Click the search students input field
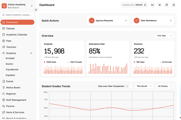Viewport: 181px width, 120px height. point(18,15)
